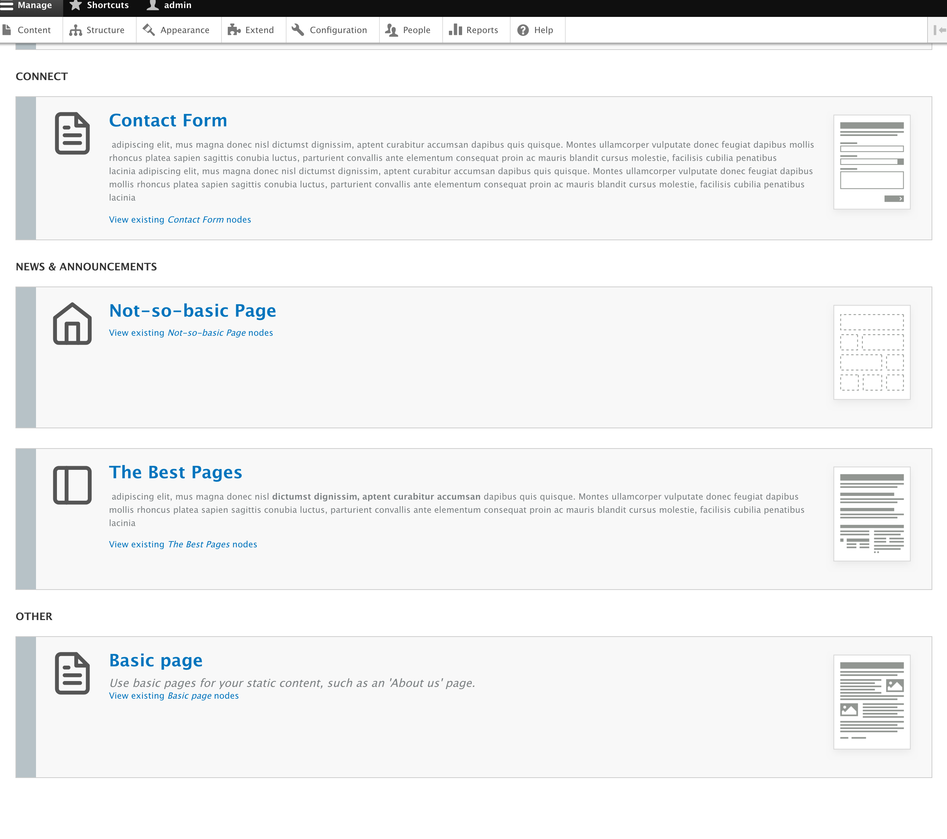Click the Contact Form title link
This screenshot has width=947, height=839.
(x=168, y=120)
